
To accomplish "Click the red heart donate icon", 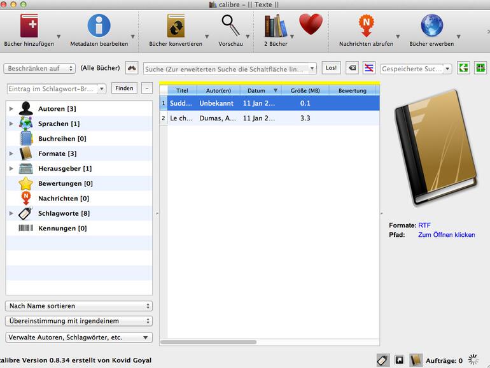I will tap(311, 24).
